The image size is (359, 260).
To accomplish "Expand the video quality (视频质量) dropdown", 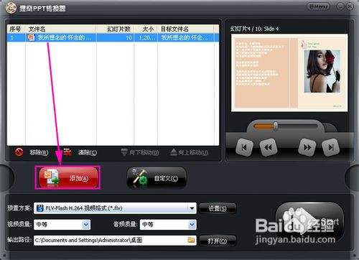I will [86, 225].
